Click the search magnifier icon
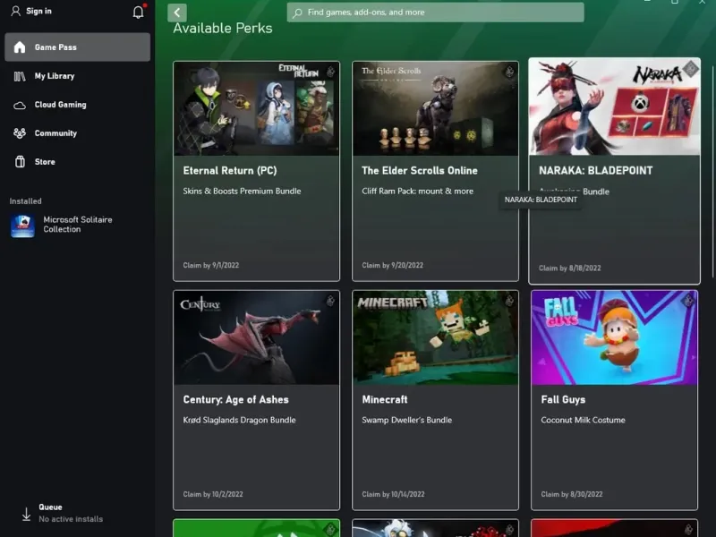The width and height of the screenshot is (716, 537). click(x=297, y=13)
